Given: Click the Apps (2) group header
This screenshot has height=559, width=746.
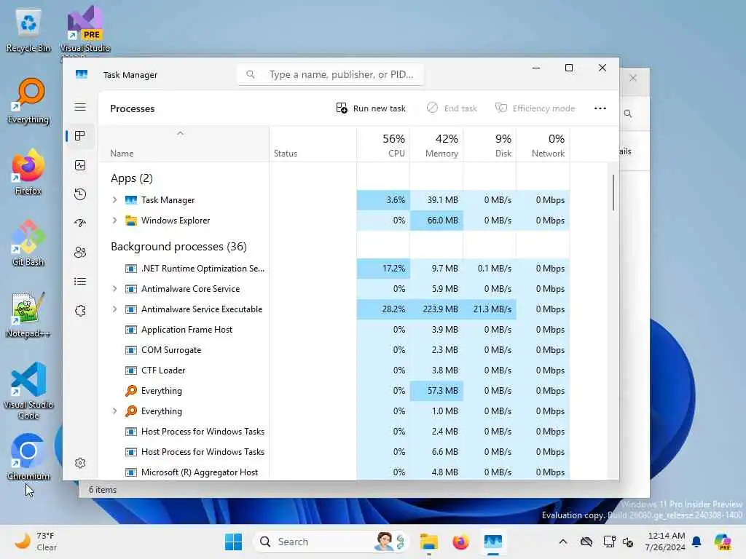Looking at the screenshot, I should pyautogui.click(x=132, y=178).
